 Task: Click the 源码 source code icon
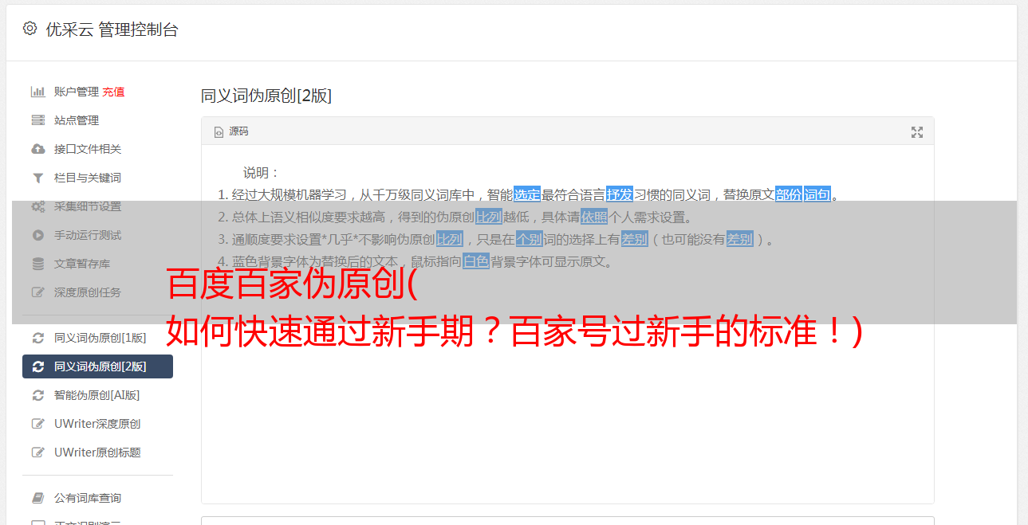(219, 132)
